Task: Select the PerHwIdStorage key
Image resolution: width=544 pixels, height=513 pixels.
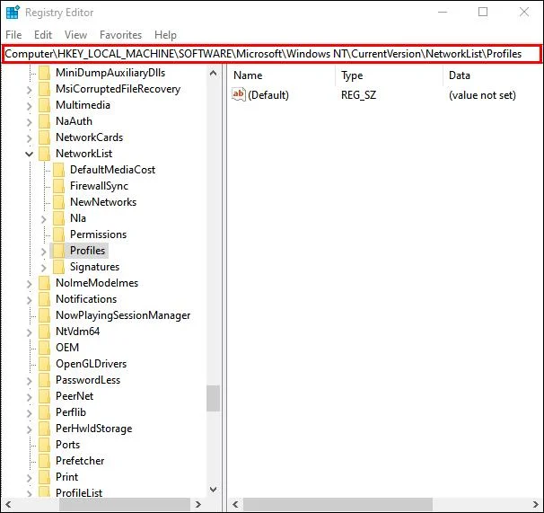Action: point(93,429)
